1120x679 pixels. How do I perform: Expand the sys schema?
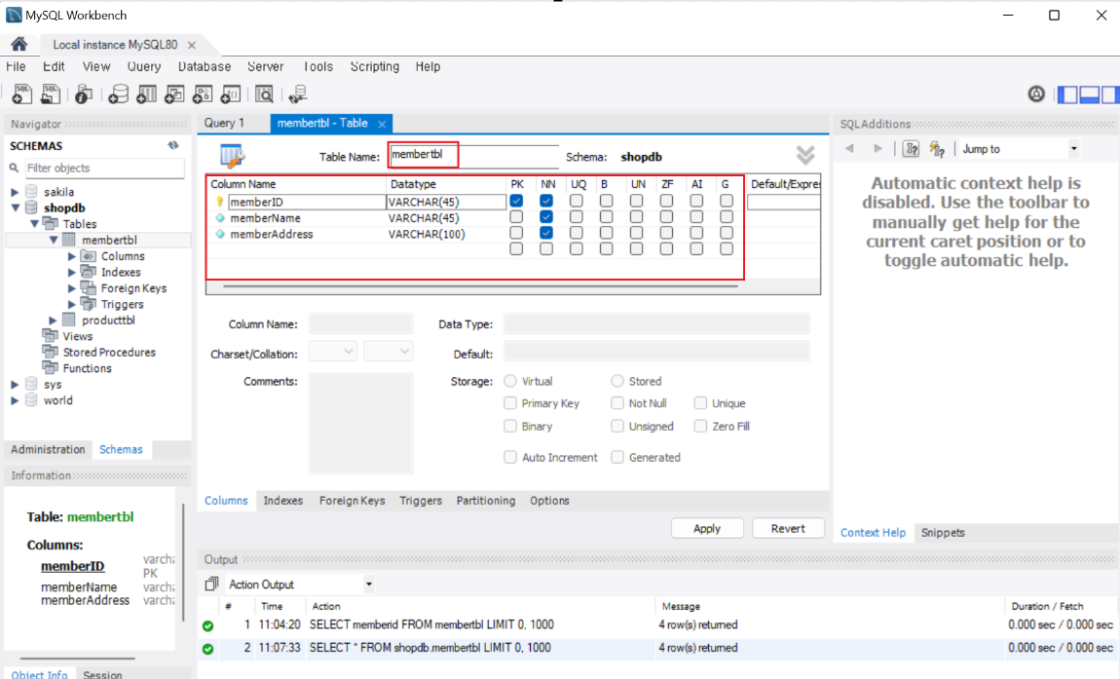click(x=15, y=385)
